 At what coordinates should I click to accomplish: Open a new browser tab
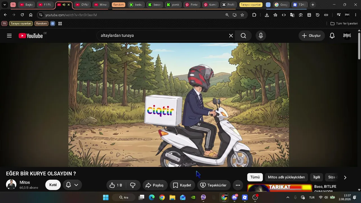[313, 5]
